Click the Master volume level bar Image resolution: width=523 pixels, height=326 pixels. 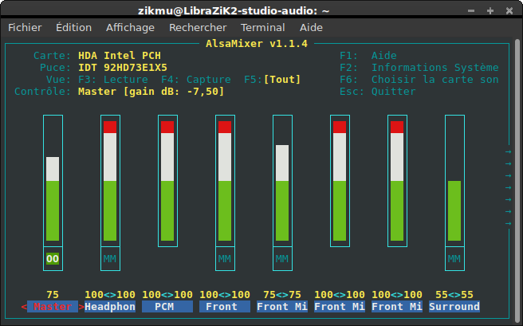pyautogui.click(x=53, y=199)
